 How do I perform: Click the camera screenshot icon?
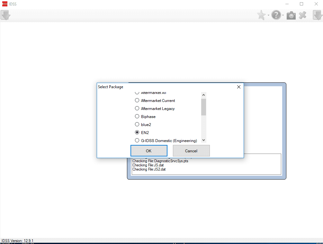coord(291,15)
